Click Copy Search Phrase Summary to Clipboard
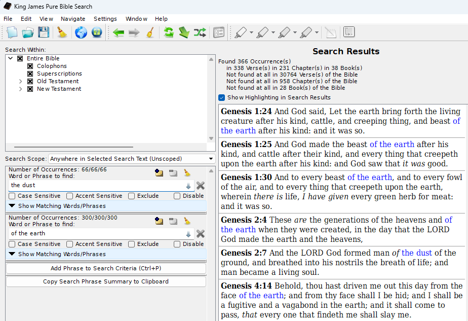This screenshot has width=468, height=321. pos(106,281)
